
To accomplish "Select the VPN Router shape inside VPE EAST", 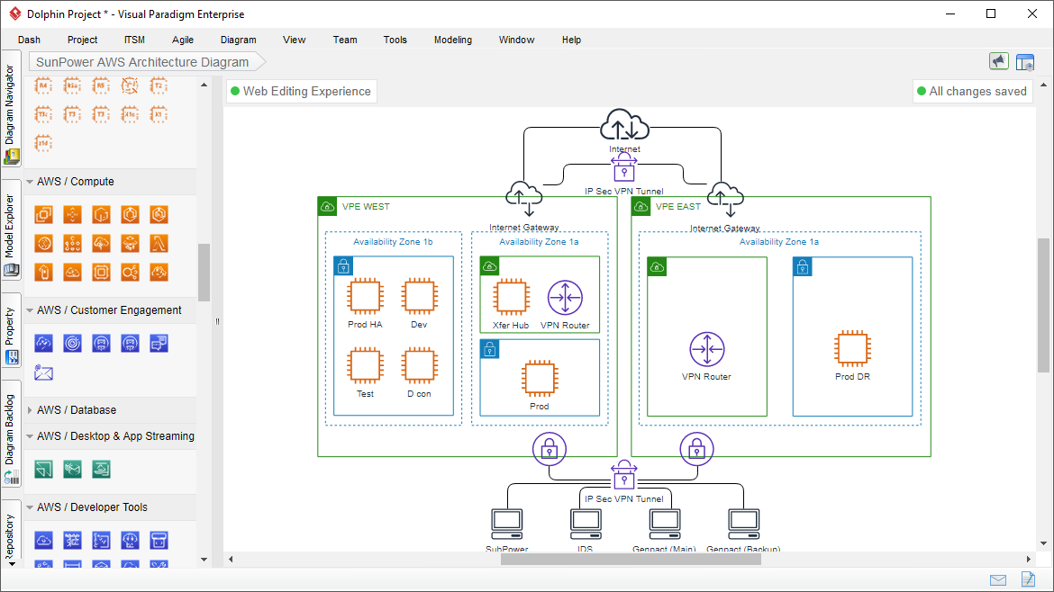I will tap(706, 350).
